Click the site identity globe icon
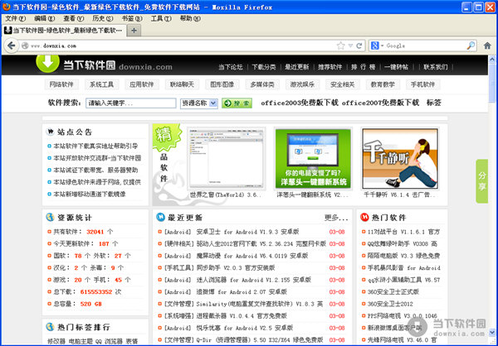This screenshot has height=346, width=498. [x=25, y=46]
